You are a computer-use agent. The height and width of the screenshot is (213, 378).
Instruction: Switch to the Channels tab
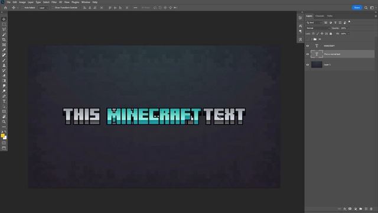click(320, 16)
